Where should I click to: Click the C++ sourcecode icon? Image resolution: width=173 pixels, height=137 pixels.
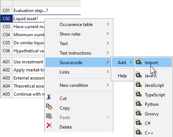point(139,132)
